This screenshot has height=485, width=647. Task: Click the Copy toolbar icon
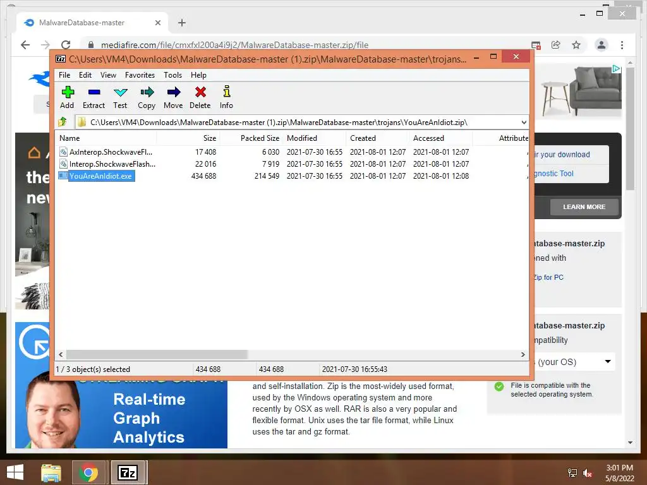pyautogui.click(x=147, y=97)
